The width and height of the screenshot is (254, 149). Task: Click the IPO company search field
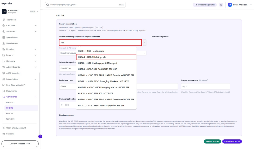[x=100, y=42]
